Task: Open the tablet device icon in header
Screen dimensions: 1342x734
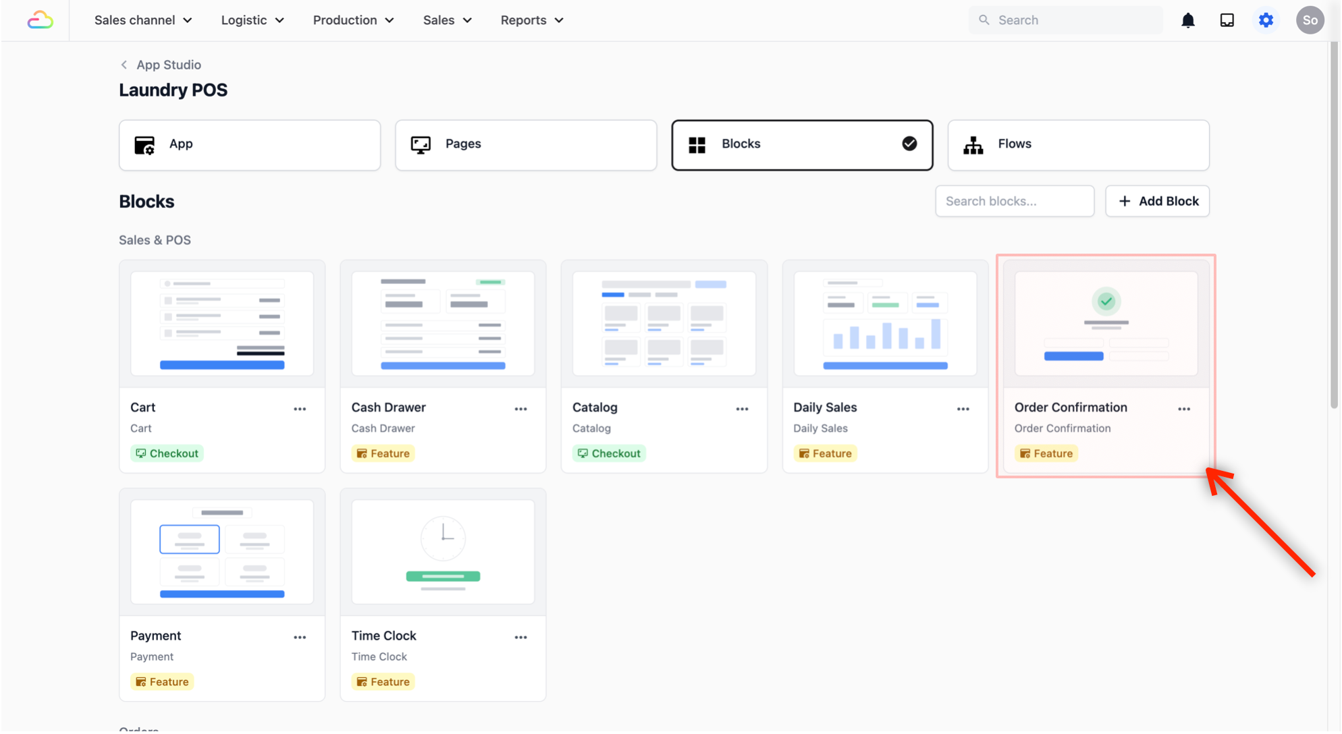Action: point(1227,20)
